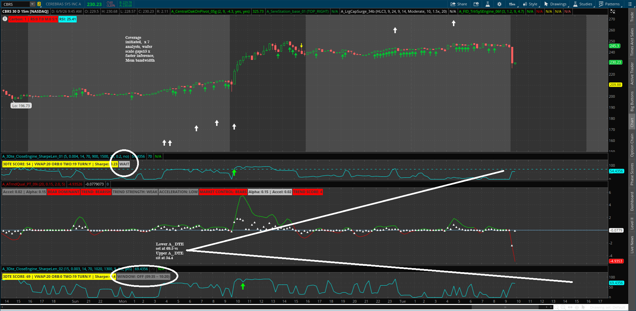Click the yellow 209.88 price axis tag
The height and width of the screenshot is (311, 636).
coord(615,85)
